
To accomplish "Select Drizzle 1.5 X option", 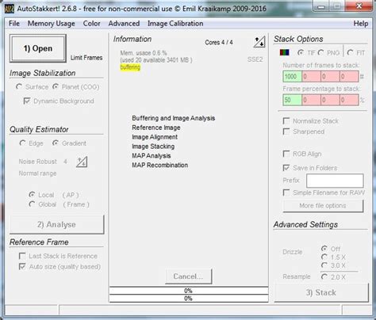I will 324,257.
